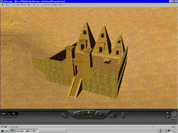Open the Bookmarks menu
Viewport: 178px width, 133px height.
pyautogui.click(x=26, y=5)
